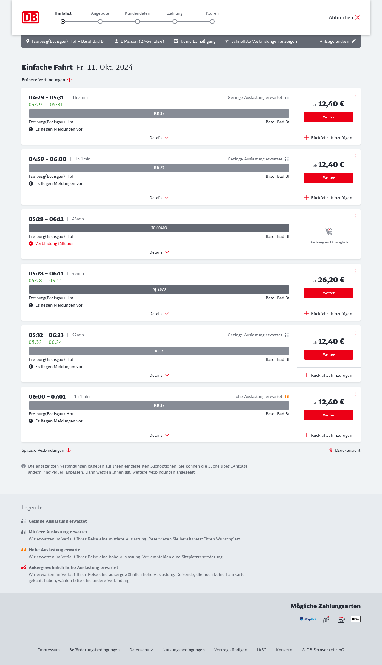This screenshot has width=382, height=665.
Task: Select the Hinfahrt step in progress bar
Action: pyautogui.click(x=63, y=21)
